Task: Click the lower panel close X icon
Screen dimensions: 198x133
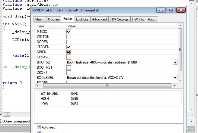Action: pyautogui.click(x=192, y=128)
